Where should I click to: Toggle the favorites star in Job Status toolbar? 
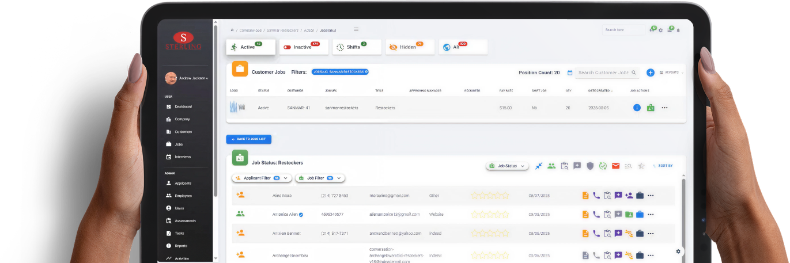pyautogui.click(x=641, y=166)
